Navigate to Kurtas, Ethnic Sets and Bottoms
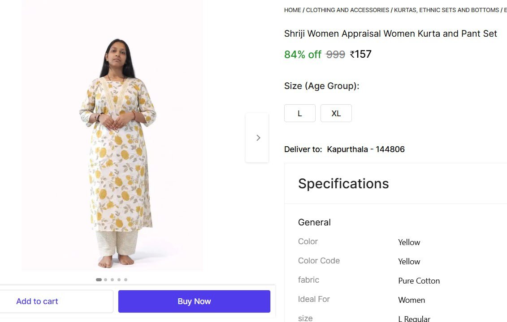Screen dimensions: 507x322 446,10
